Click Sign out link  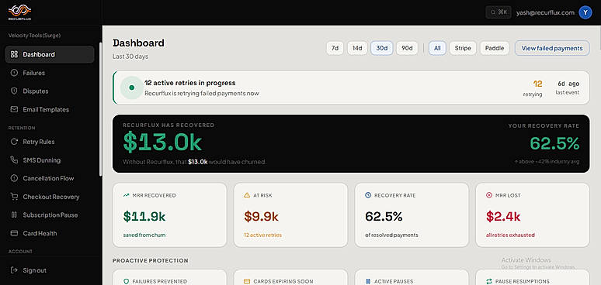34,270
